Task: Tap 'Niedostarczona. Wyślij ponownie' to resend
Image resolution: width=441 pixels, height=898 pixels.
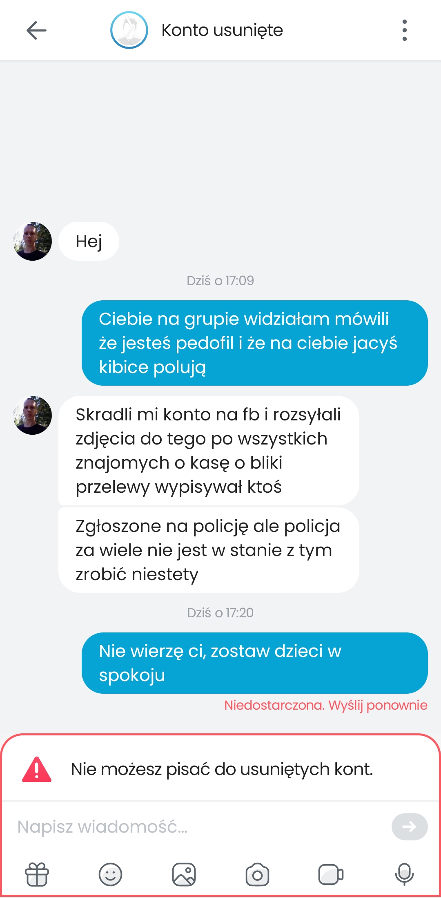Action: point(326,705)
